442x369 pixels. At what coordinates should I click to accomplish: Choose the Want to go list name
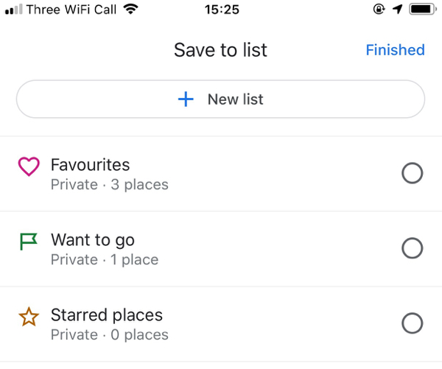tap(93, 239)
